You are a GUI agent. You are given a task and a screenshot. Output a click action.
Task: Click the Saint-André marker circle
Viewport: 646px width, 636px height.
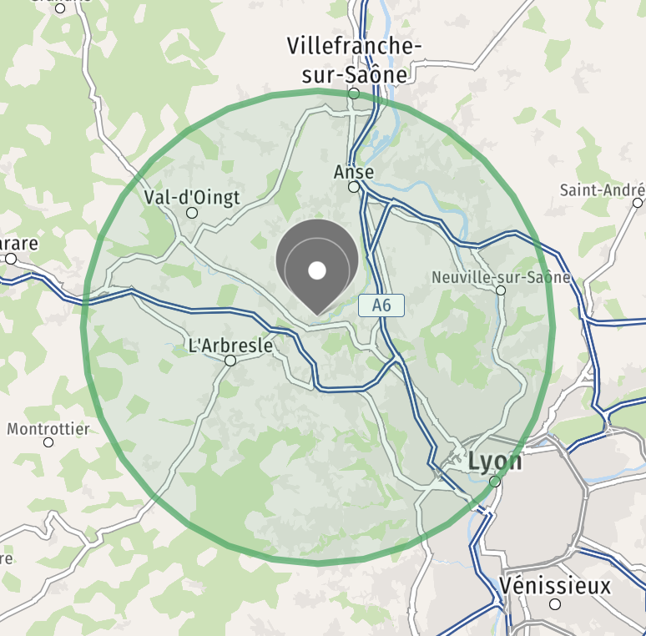[638, 203]
